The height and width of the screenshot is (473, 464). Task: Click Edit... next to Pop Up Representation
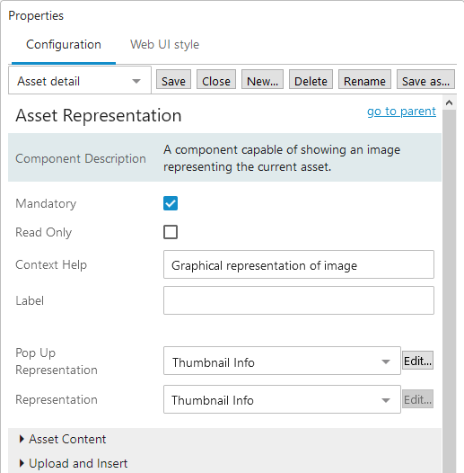pyautogui.click(x=417, y=361)
